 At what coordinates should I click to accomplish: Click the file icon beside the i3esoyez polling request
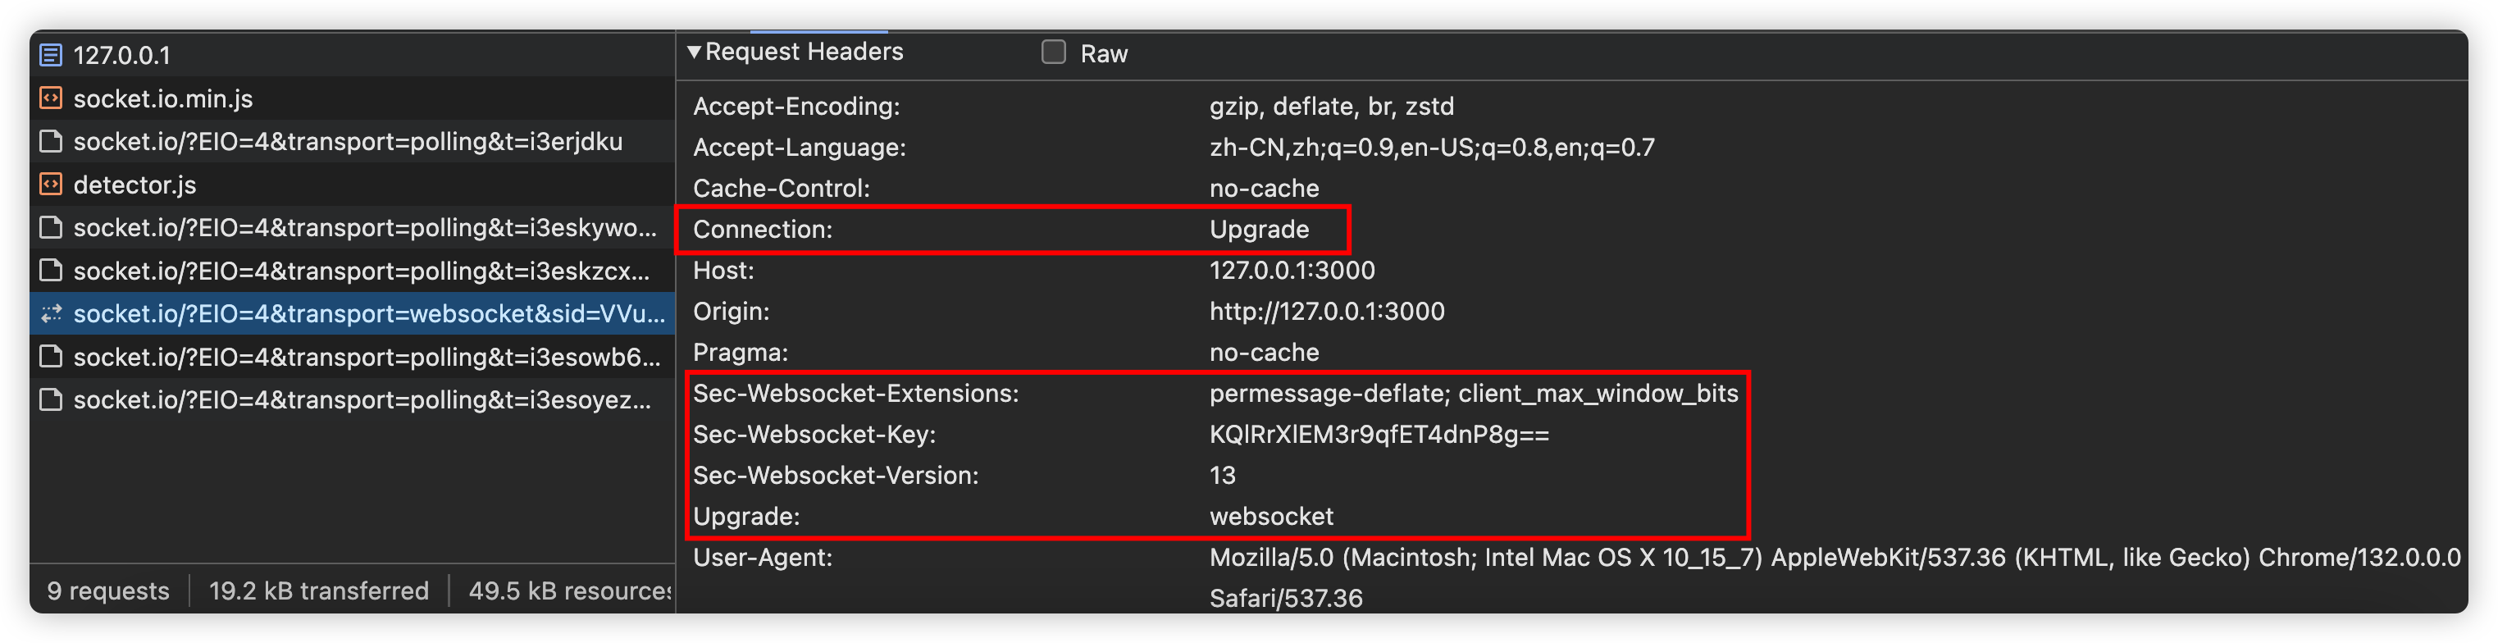coord(50,399)
